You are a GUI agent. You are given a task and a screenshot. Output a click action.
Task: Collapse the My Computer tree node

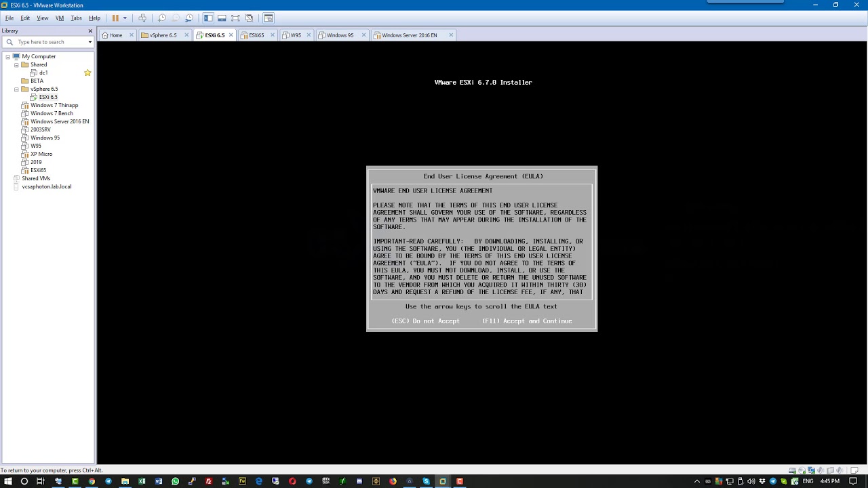pyautogui.click(x=8, y=56)
